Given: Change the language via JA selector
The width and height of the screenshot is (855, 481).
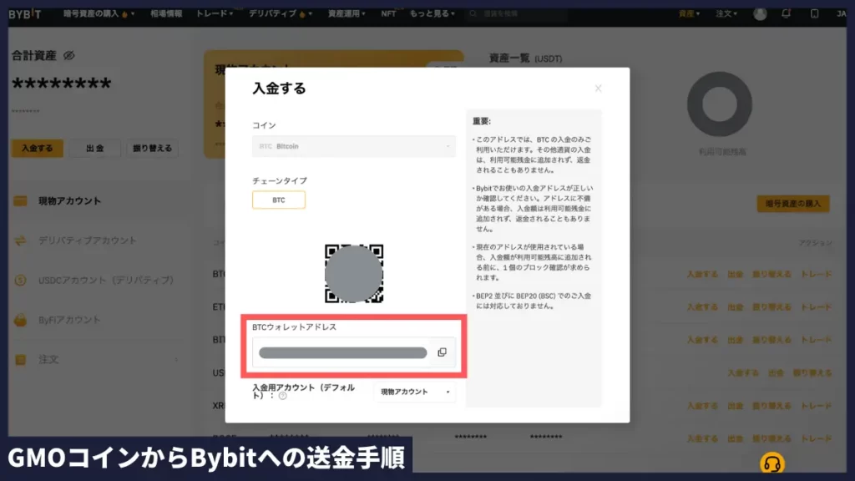Looking at the screenshot, I should (x=842, y=13).
